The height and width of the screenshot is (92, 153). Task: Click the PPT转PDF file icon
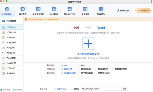[x=4, y=68]
